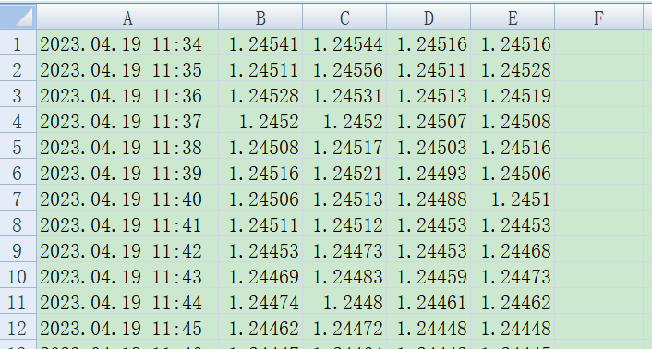Viewport: 652px width, 349px height.
Task: Select cell E2 value 1.24528
Action: [x=513, y=68]
